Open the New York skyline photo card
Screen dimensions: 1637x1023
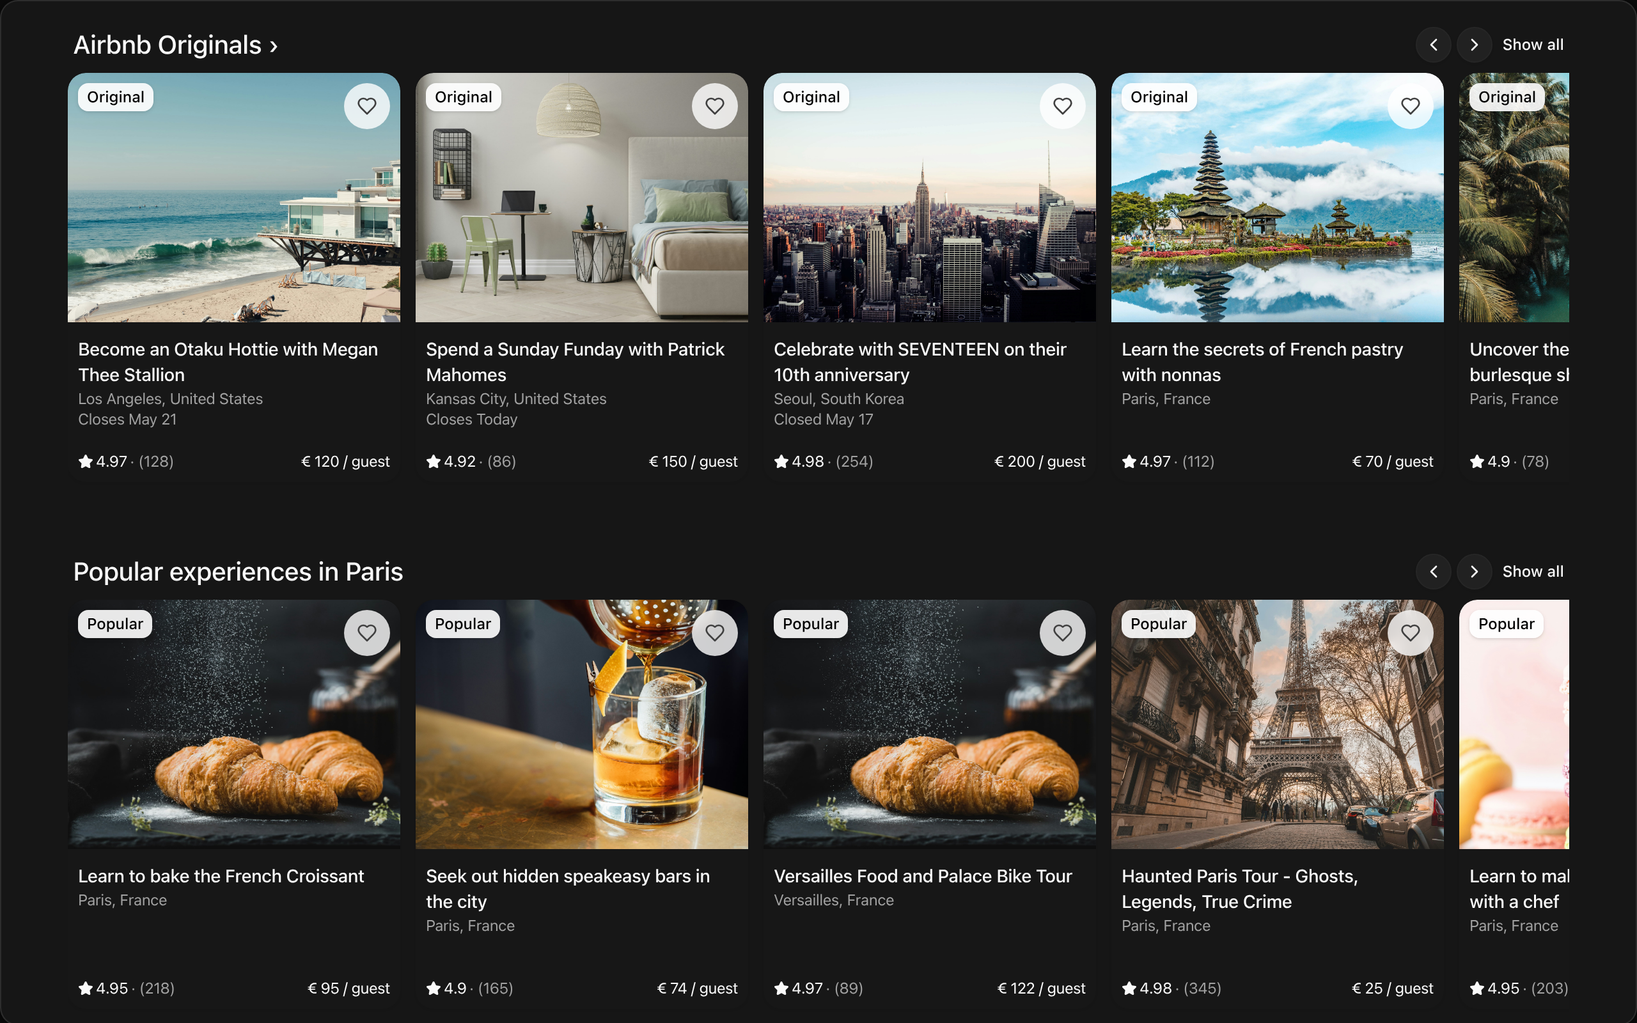click(x=929, y=198)
